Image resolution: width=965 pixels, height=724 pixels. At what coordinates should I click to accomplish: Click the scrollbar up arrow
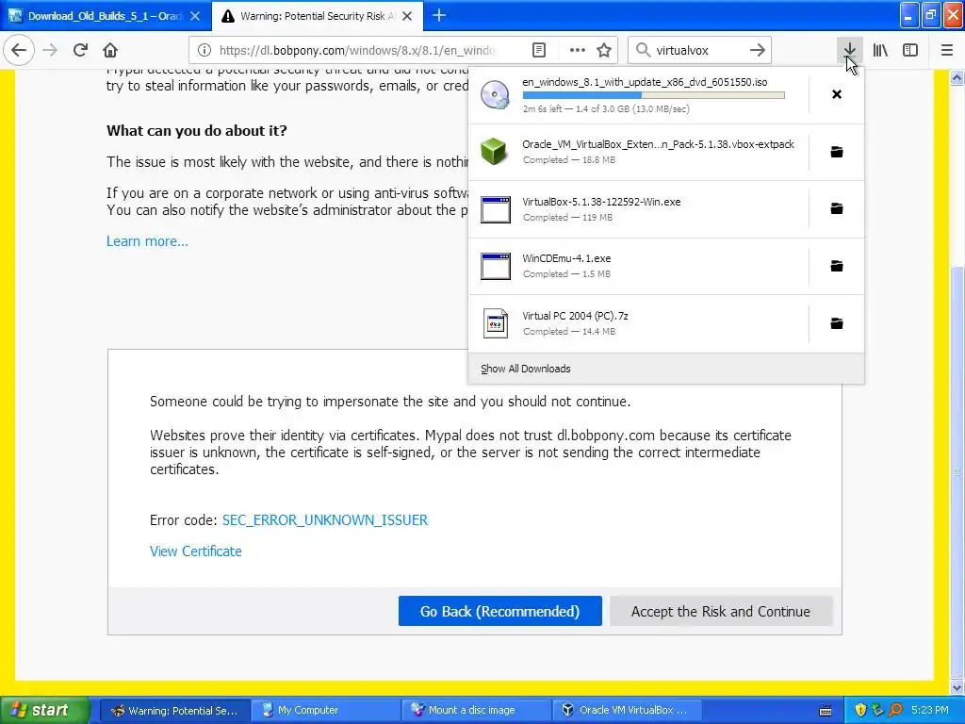point(957,77)
